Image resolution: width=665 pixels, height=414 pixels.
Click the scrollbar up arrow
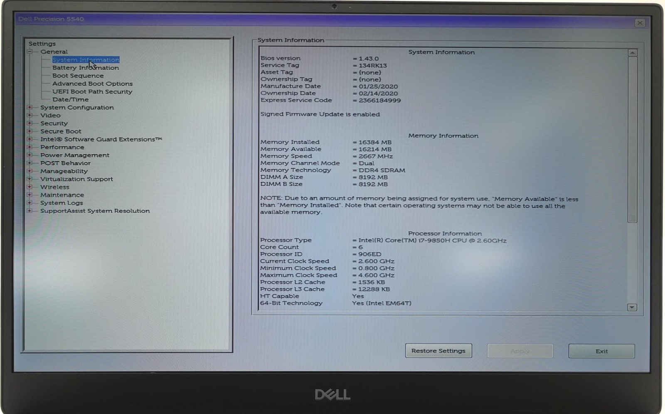(632, 53)
